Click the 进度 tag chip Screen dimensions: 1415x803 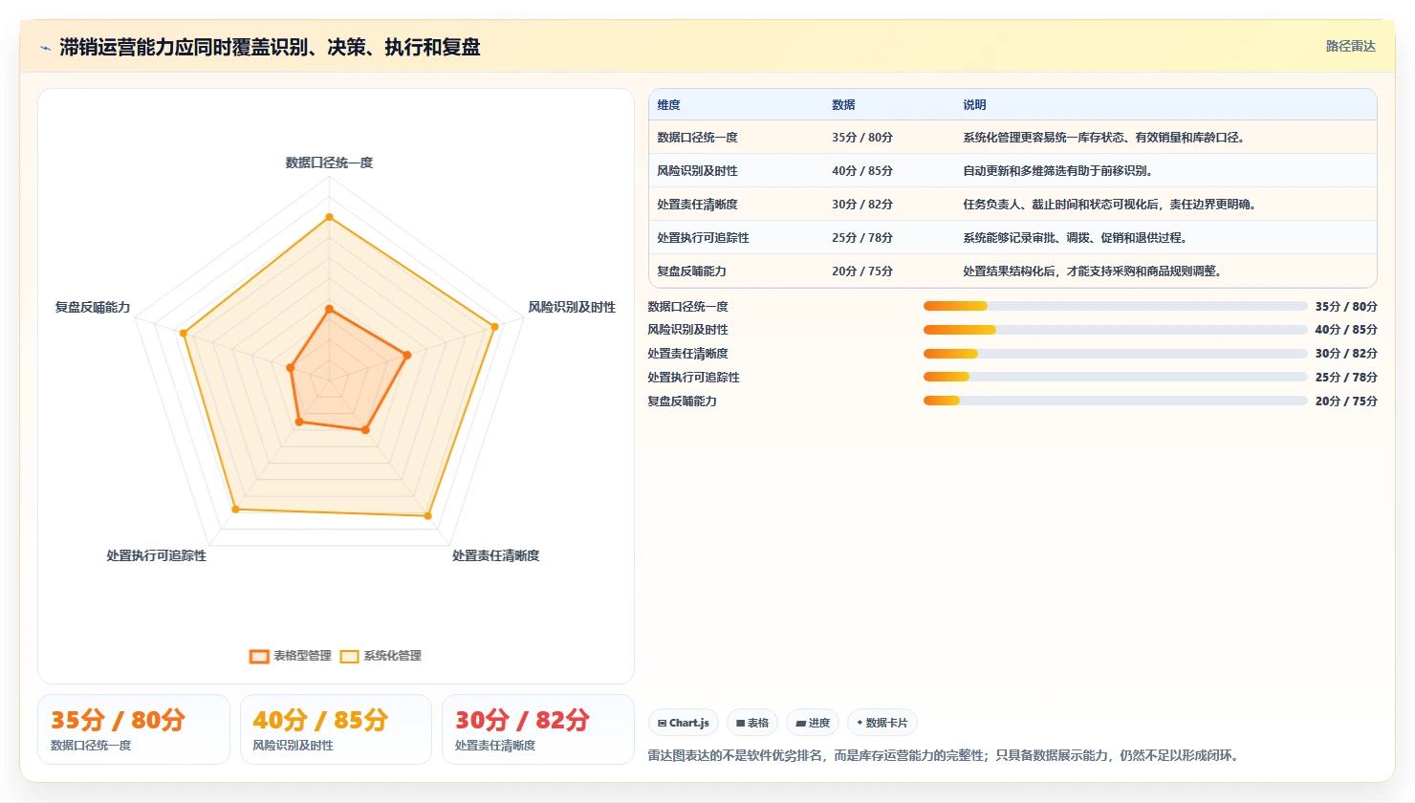(813, 723)
